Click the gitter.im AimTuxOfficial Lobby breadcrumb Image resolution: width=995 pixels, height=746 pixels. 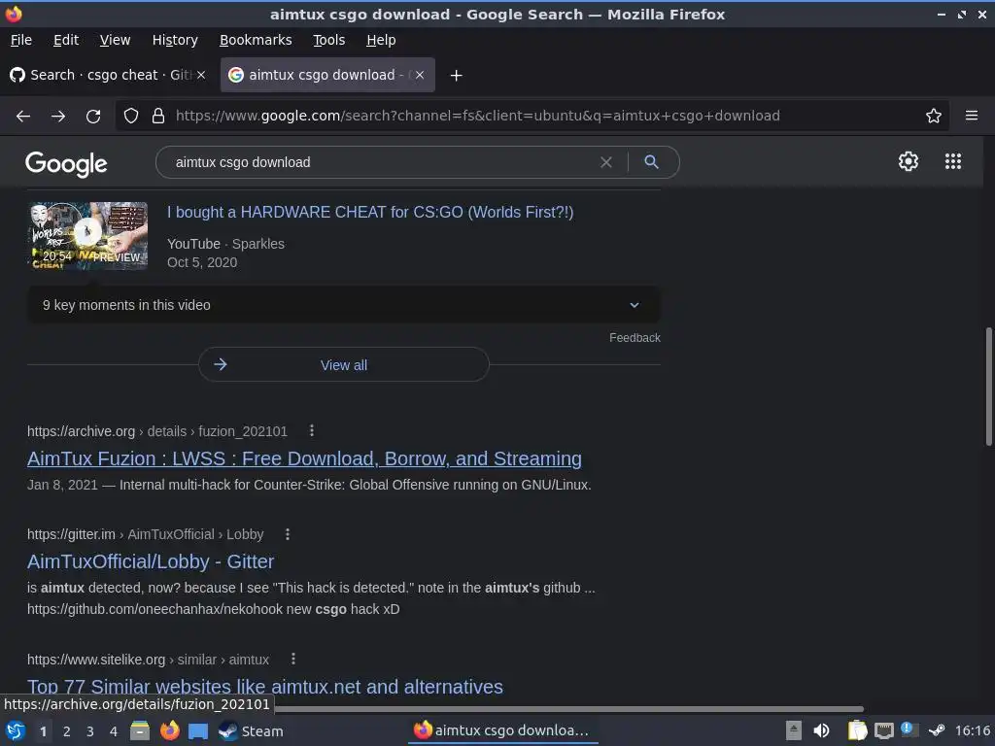146,535
